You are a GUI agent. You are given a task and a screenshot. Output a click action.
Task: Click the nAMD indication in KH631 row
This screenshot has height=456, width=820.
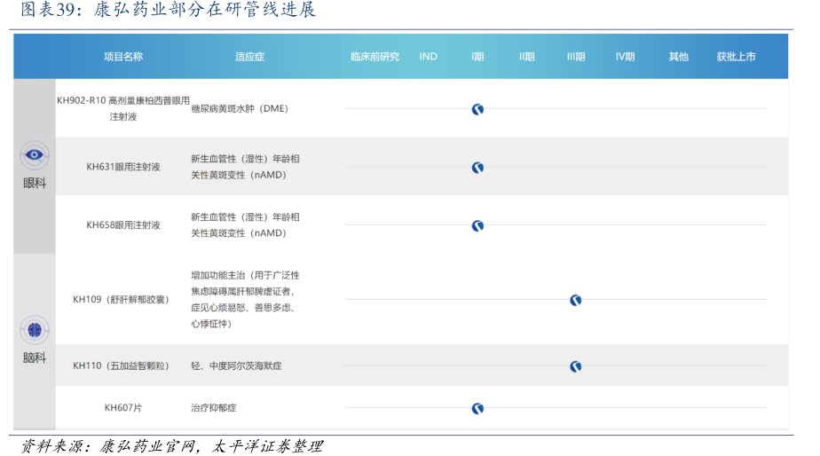click(245, 167)
